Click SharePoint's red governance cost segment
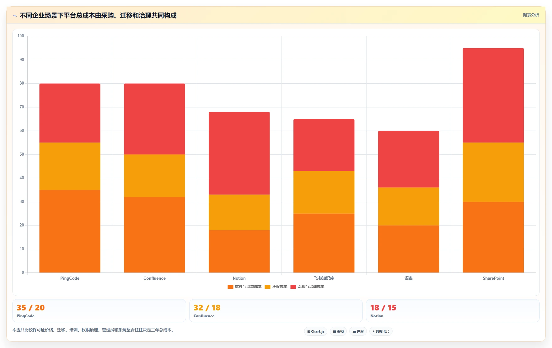Viewport: 552px width, 348px height. pos(493,95)
